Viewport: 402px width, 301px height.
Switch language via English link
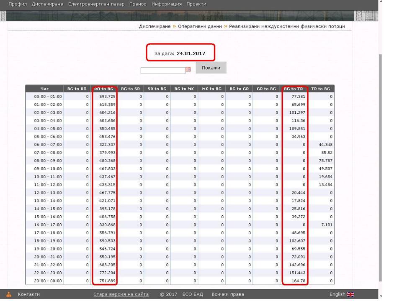[x=337, y=294]
